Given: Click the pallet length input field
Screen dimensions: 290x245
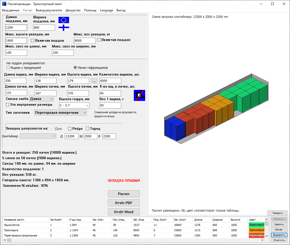Looking at the screenshot, I should pos(16,28).
